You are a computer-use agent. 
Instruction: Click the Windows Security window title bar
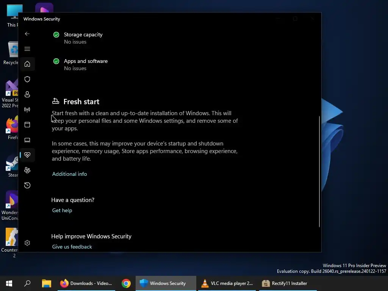[x=149, y=19]
